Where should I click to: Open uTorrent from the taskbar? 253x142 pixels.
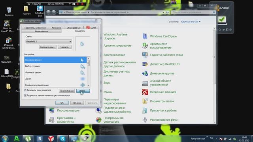pos(28,138)
